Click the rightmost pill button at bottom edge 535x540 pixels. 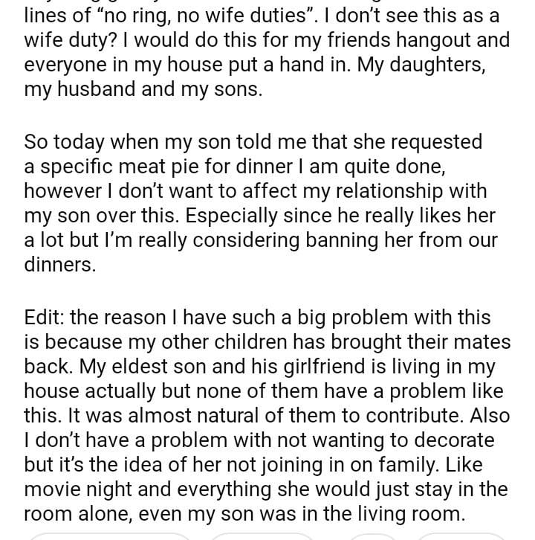point(461,536)
